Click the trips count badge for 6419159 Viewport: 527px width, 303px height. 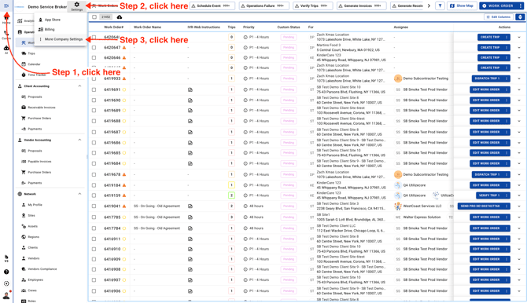(x=231, y=195)
